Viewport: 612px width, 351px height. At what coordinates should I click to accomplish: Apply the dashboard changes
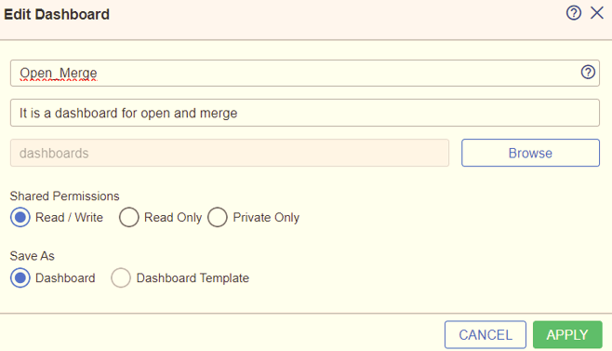click(x=567, y=334)
